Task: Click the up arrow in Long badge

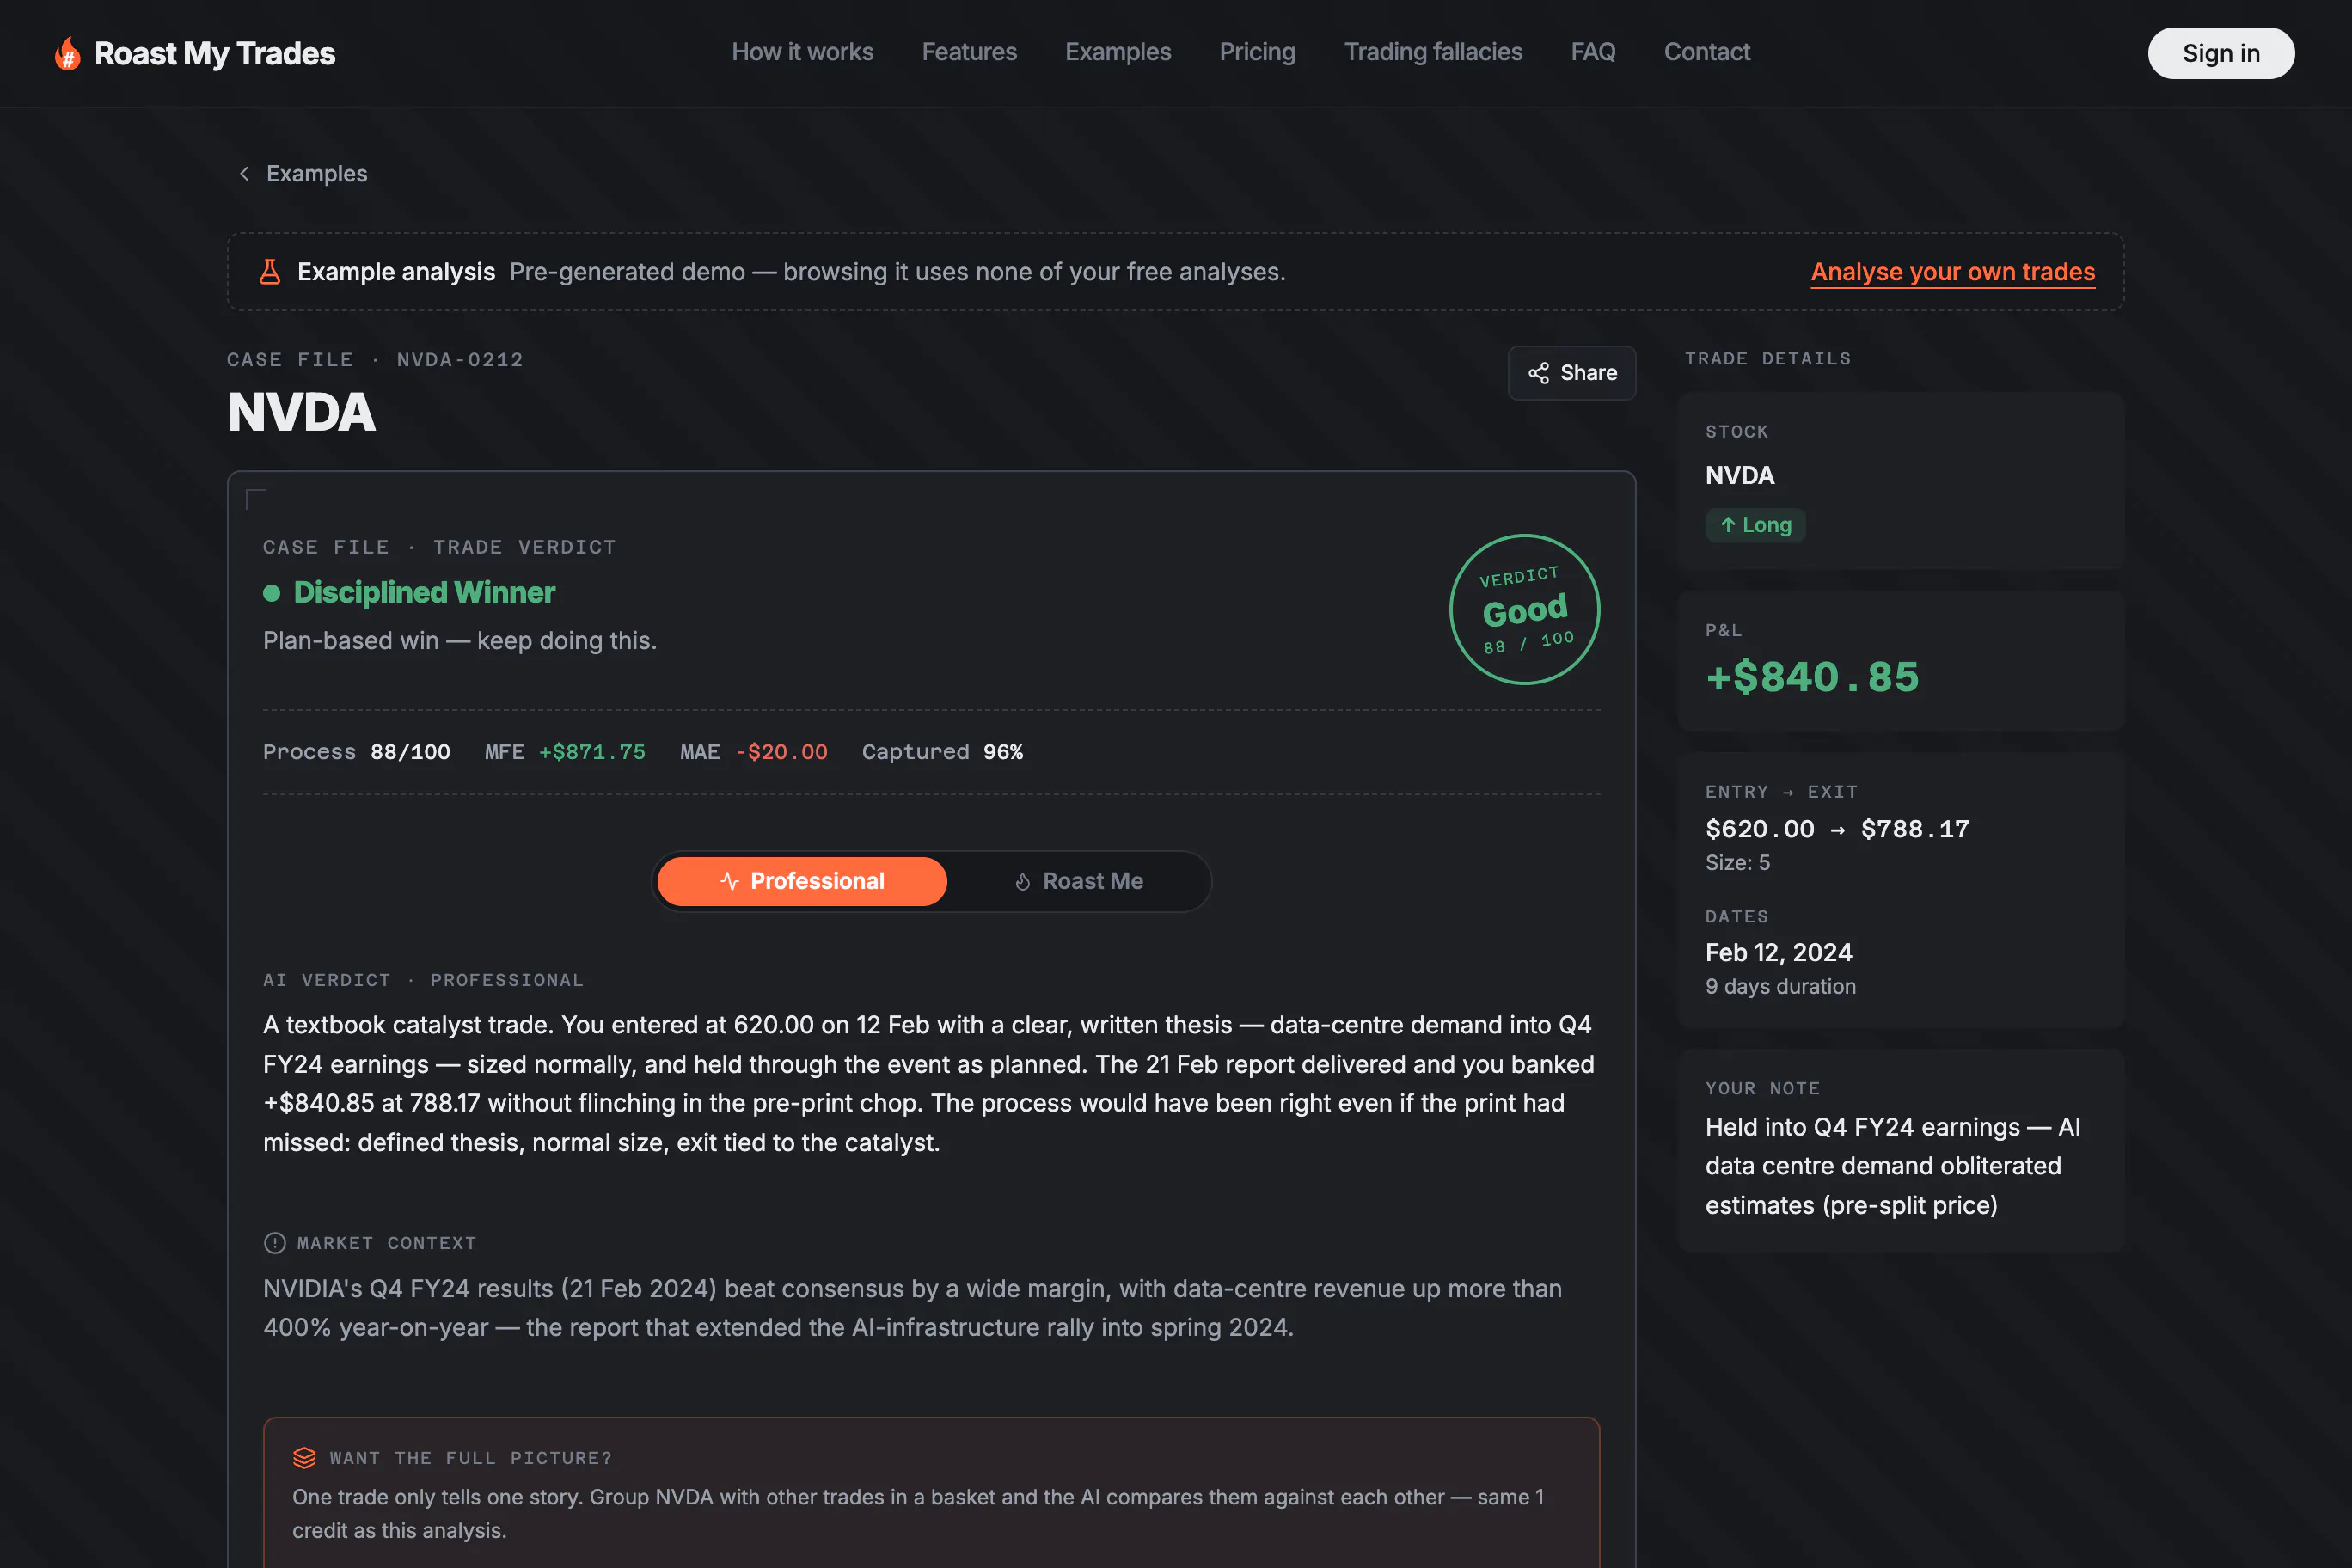Action: pyautogui.click(x=1727, y=525)
